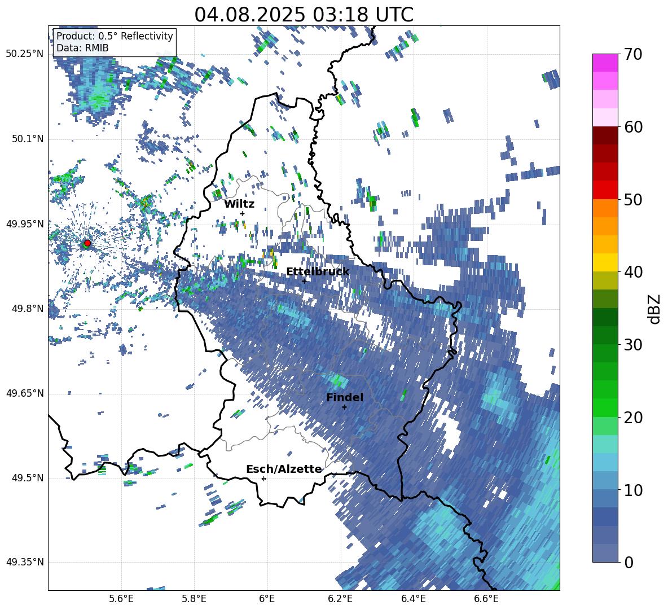Click the dBZ colorbar label
Viewport: 668px width, 610px height.
pos(655,309)
